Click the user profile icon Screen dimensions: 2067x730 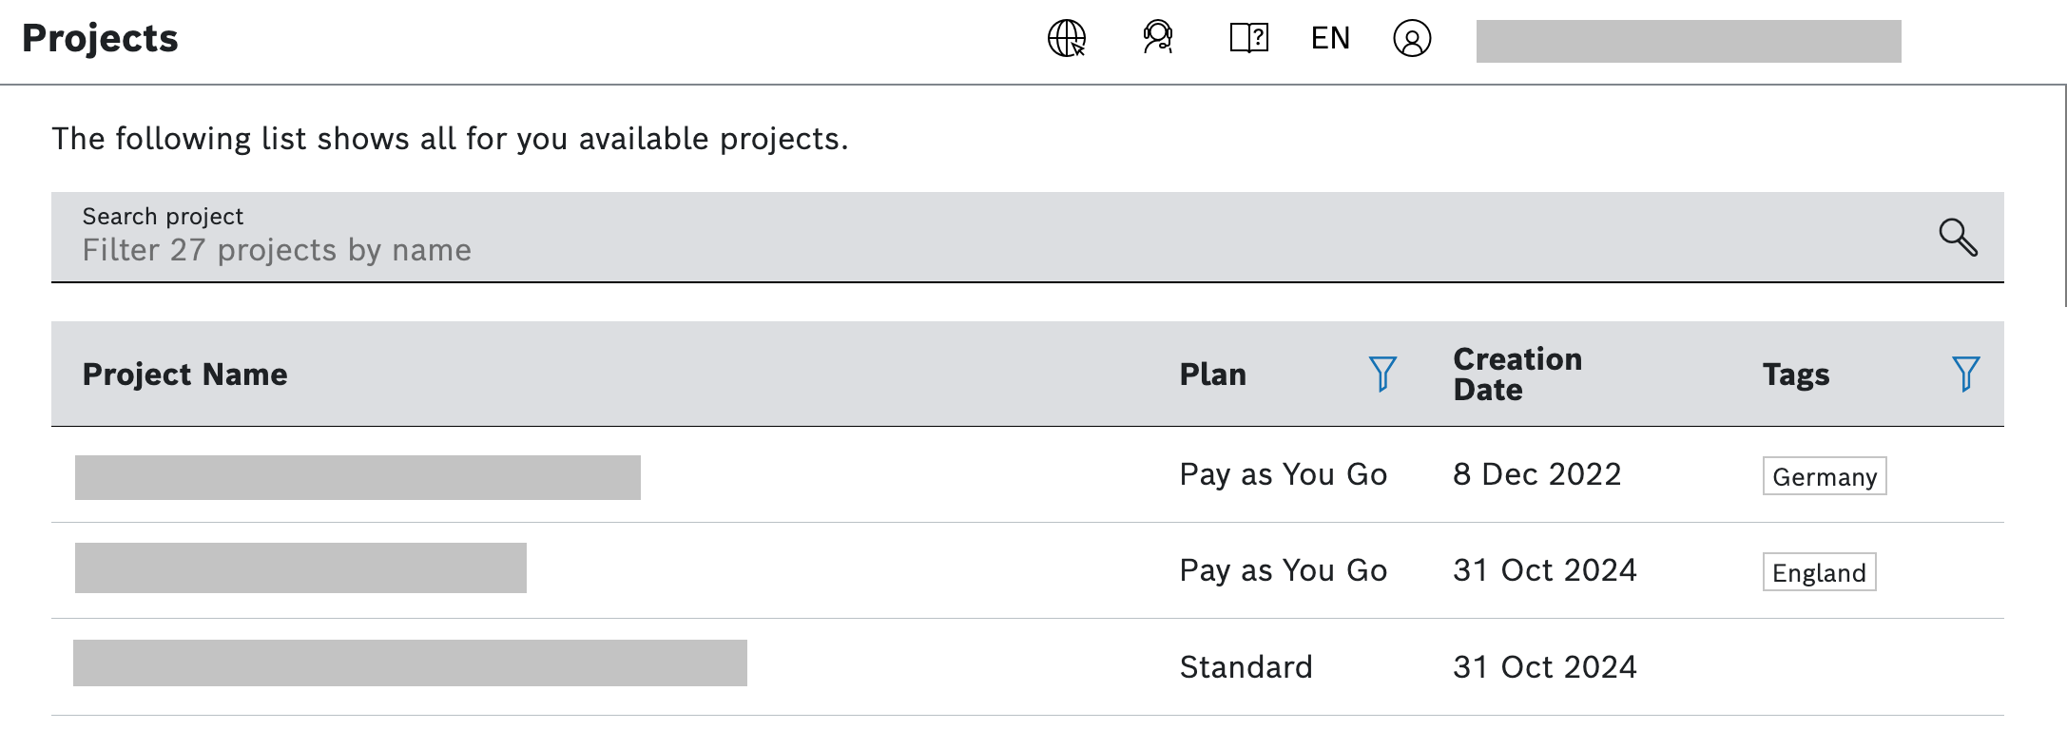(x=1412, y=39)
